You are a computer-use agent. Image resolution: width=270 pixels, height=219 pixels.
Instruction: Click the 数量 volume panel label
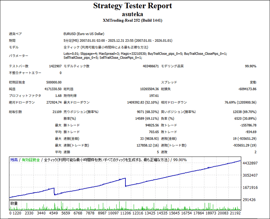(14, 203)
